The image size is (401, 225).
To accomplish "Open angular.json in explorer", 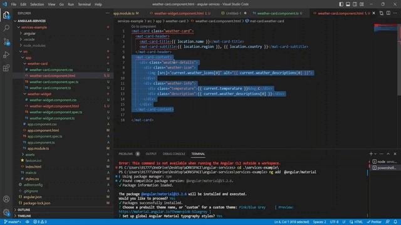I will 33,197.
